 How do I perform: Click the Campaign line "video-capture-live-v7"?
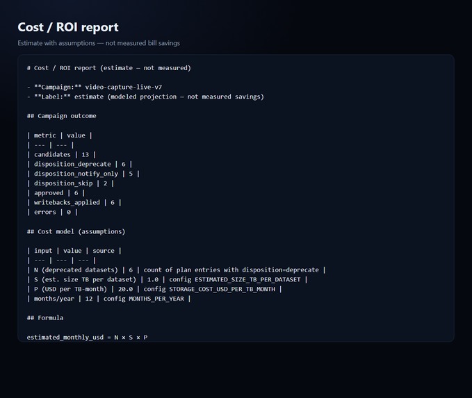tap(95, 88)
